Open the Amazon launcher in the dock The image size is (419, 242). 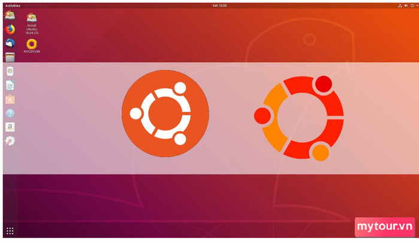click(x=10, y=127)
